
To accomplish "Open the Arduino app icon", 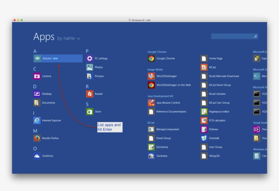I will click(37, 58).
